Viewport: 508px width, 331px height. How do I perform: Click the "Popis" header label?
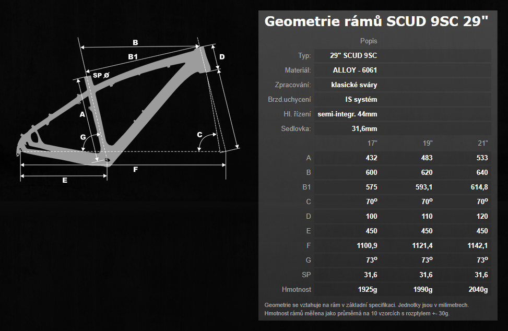369,41
